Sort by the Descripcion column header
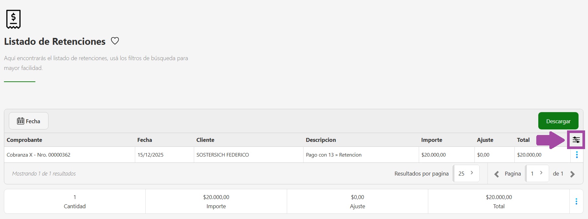 coord(321,140)
